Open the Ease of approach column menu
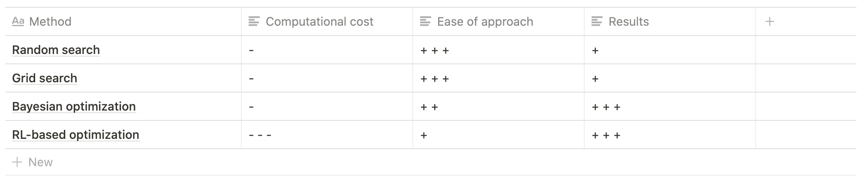The height and width of the screenshot is (180, 865). tap(499, 21)
